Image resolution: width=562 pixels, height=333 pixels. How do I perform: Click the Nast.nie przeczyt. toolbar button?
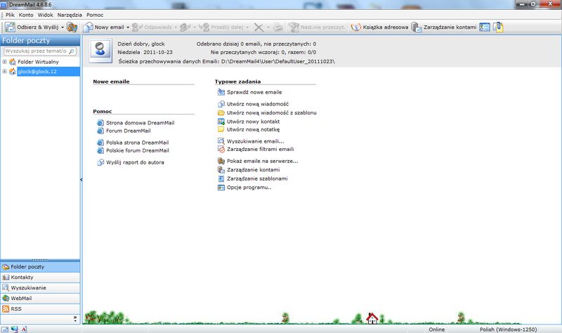317,27
